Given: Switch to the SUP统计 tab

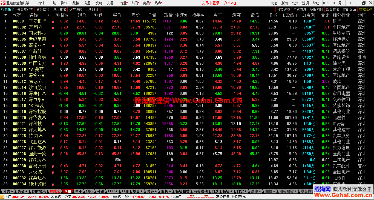Looking at the screenshot, I should pyautogui.click(x=92, y=9).
